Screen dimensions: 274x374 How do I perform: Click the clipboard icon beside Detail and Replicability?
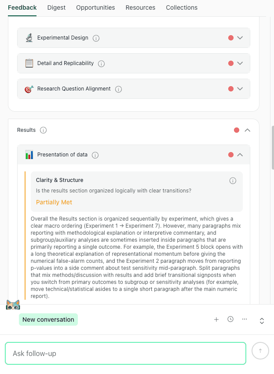coord(29,63)
